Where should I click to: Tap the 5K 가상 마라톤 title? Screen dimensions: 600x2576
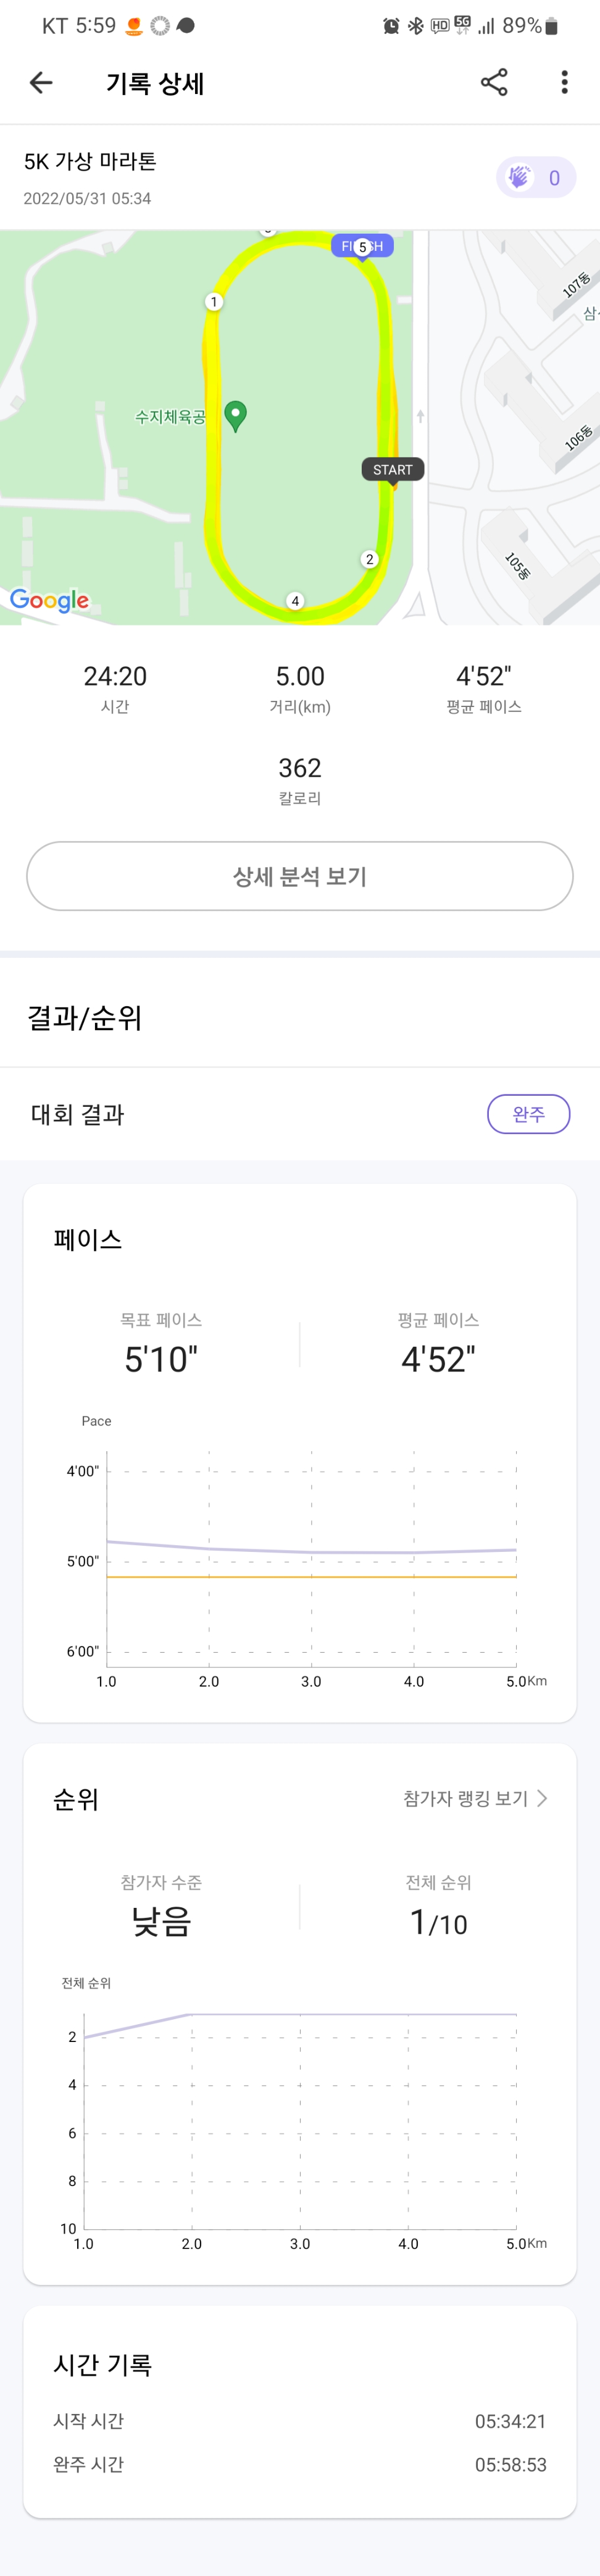point(91,162)
